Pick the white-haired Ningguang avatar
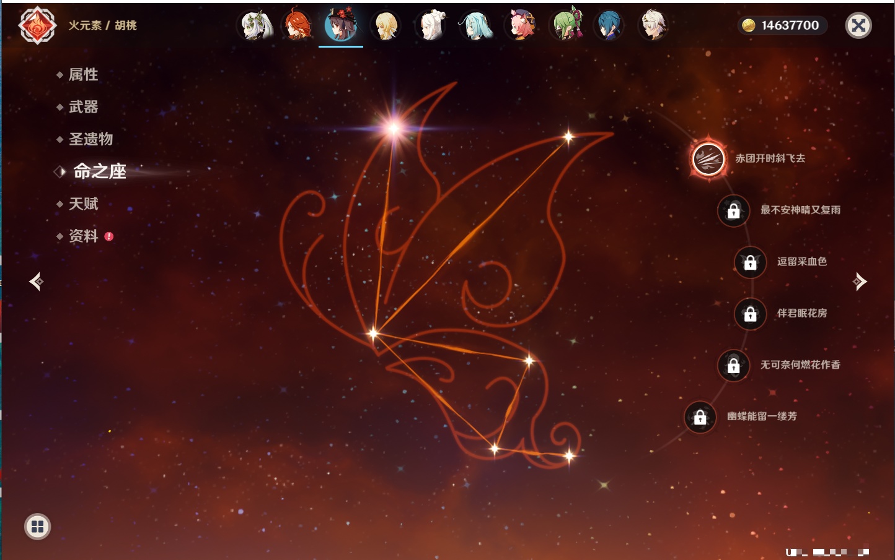This screenshot has height=560, width=895. 431,26
